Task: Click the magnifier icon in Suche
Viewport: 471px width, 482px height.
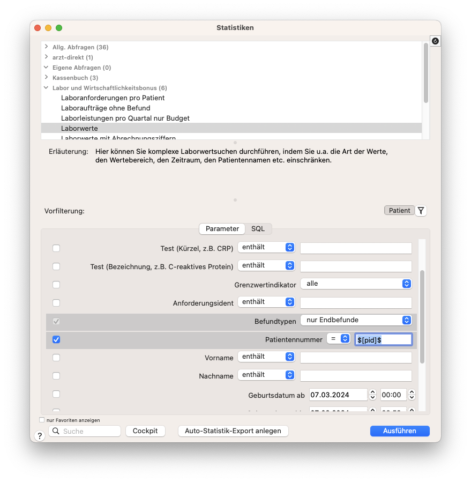Action: click(56, 431)
